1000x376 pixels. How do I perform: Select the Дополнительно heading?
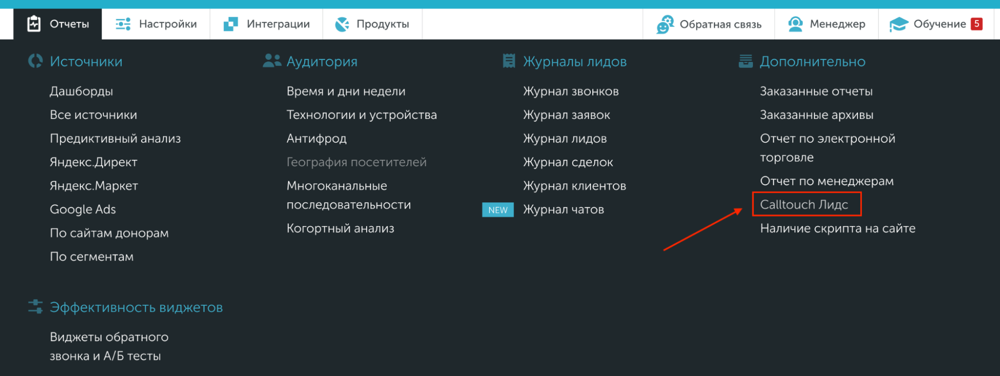pyautogui.click(x=813, y=61)
